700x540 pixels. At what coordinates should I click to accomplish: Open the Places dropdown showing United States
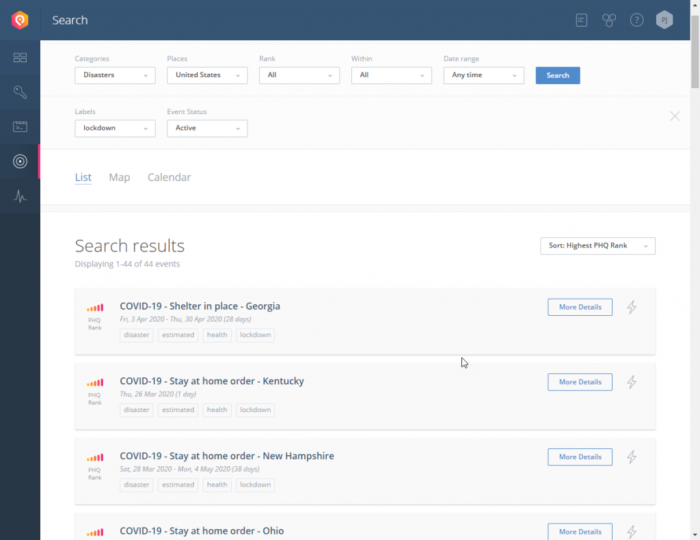[x=207, y=75]
